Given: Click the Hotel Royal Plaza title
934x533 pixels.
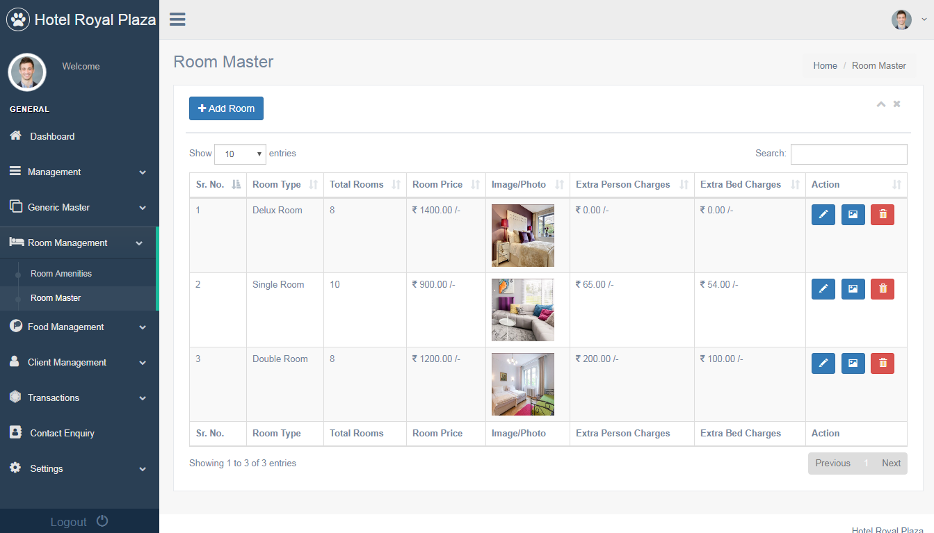Looking at the screenshot, I should pos(95,19).
